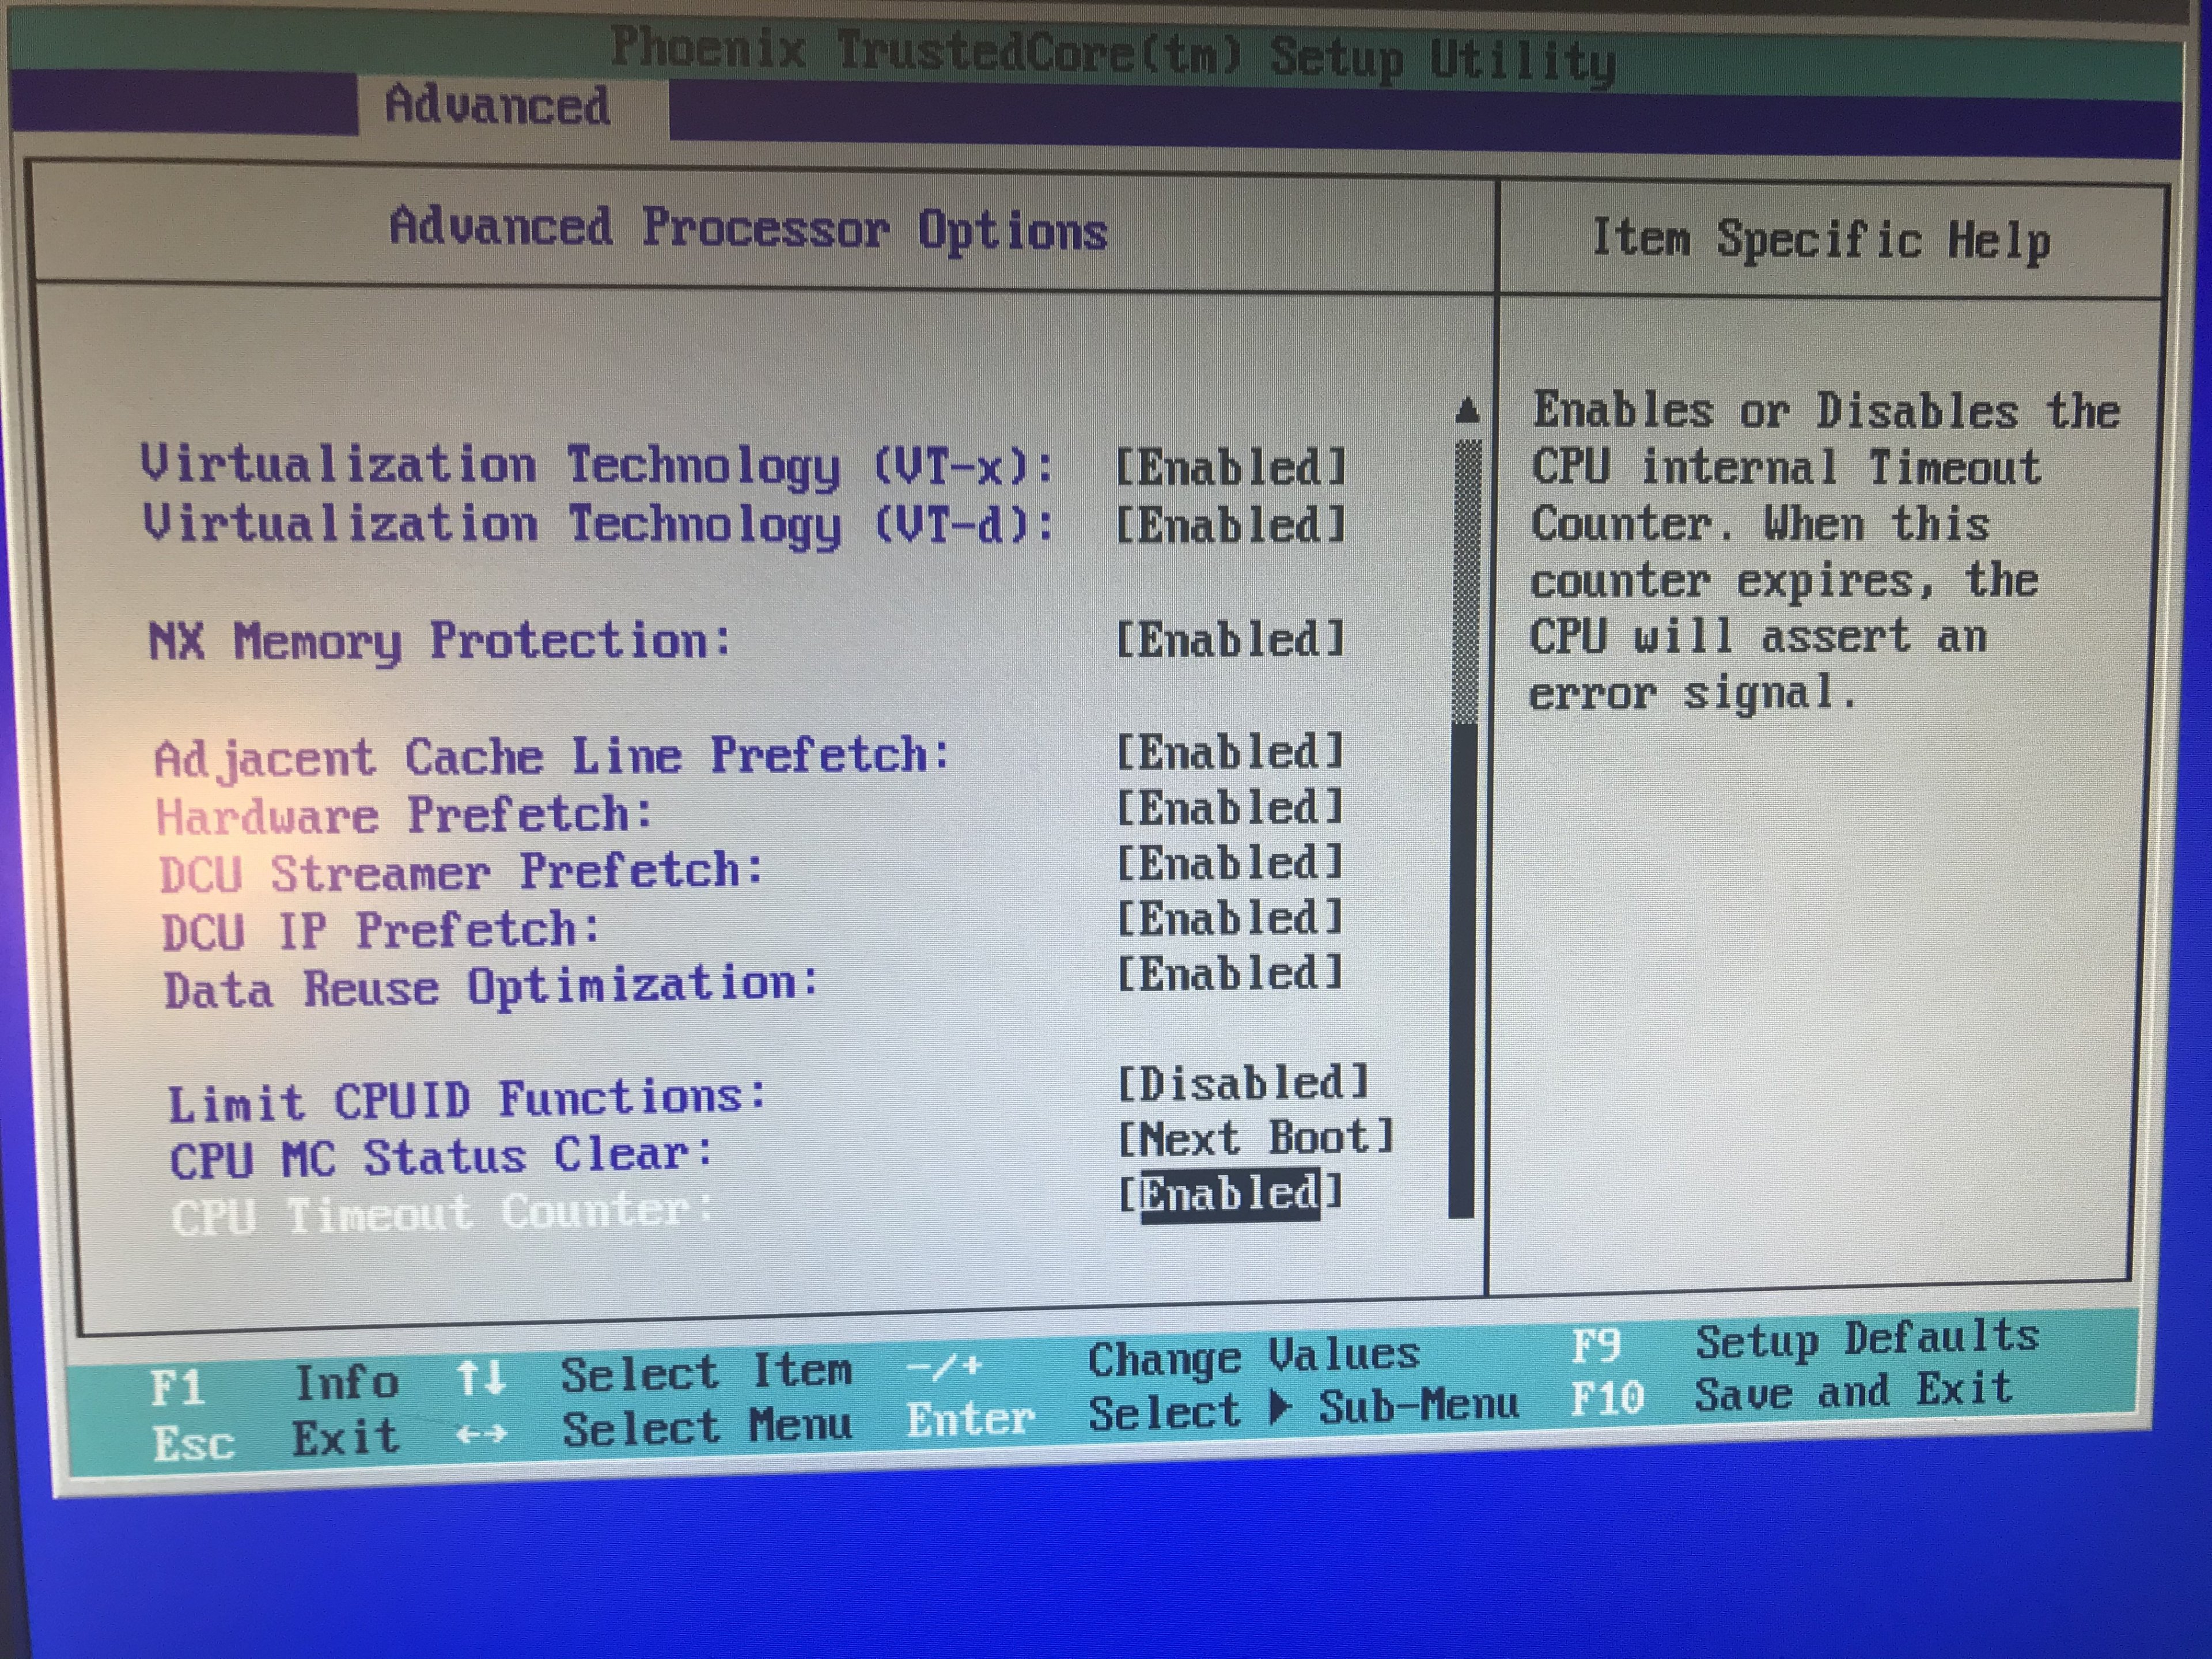Click the minus/plus Change Values symbol

pyautogui.click(x=944, y=1366)
